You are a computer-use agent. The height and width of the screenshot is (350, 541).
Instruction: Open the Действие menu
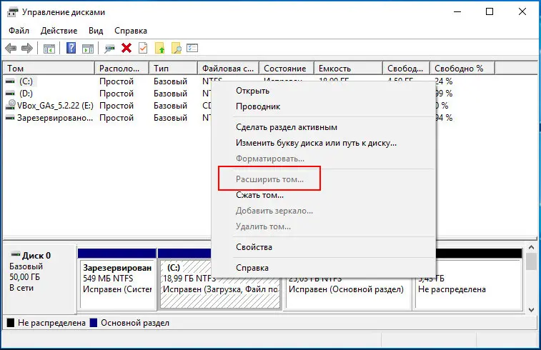[59, 31]
